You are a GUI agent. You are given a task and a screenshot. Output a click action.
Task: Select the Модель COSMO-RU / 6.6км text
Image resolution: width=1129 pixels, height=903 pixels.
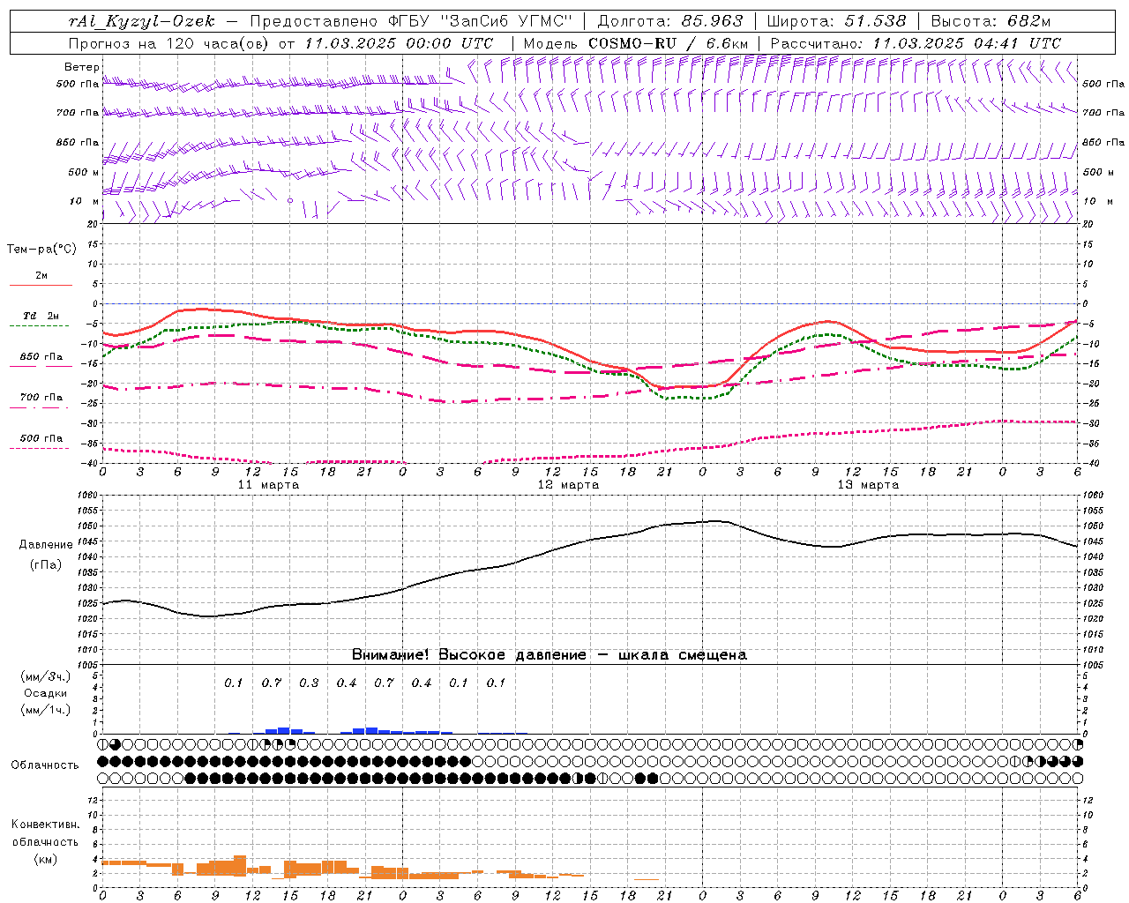636,42
